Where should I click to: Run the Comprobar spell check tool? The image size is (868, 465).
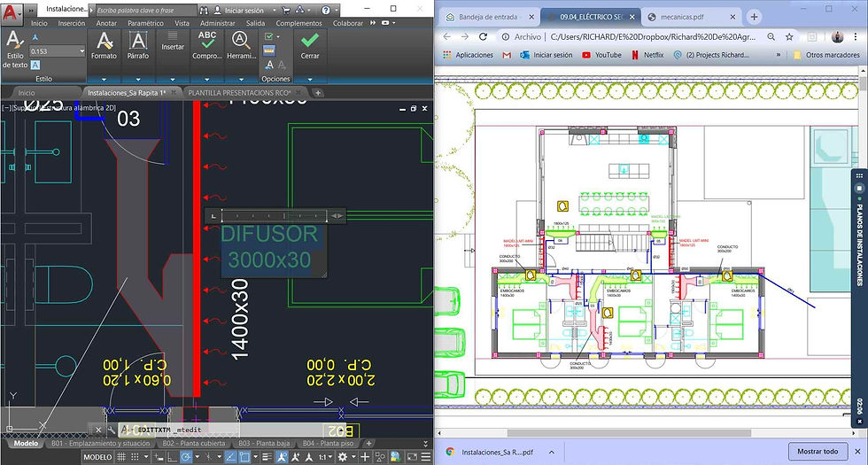click(x=207, y=46)
